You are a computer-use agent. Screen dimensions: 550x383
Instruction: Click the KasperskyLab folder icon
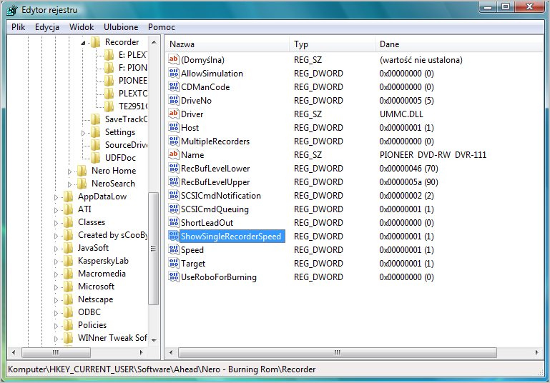[x=69, y=261]
